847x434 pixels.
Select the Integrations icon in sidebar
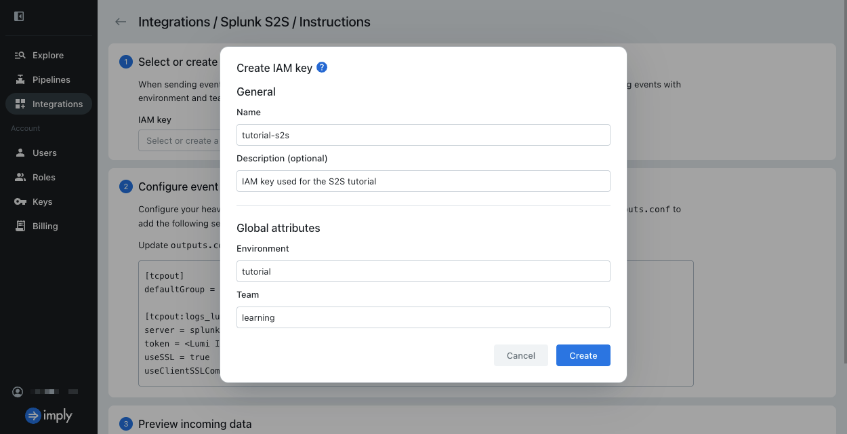[x=20, y=104]
